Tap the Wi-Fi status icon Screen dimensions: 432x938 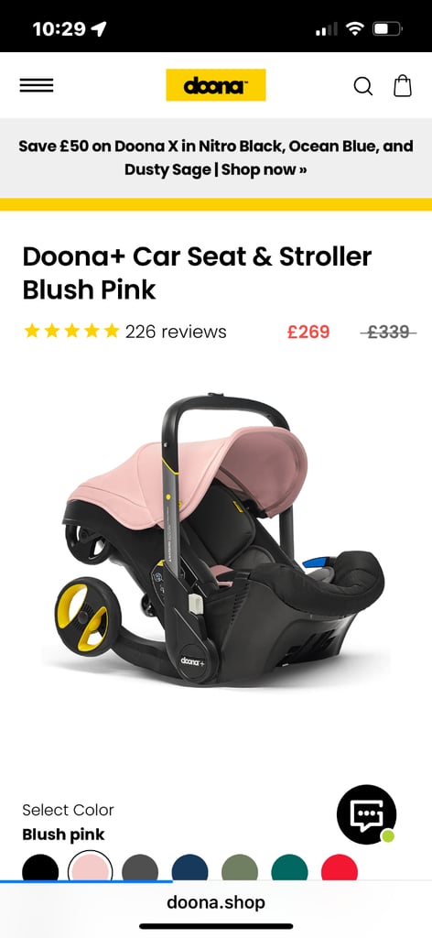click(x=355, y=28)
